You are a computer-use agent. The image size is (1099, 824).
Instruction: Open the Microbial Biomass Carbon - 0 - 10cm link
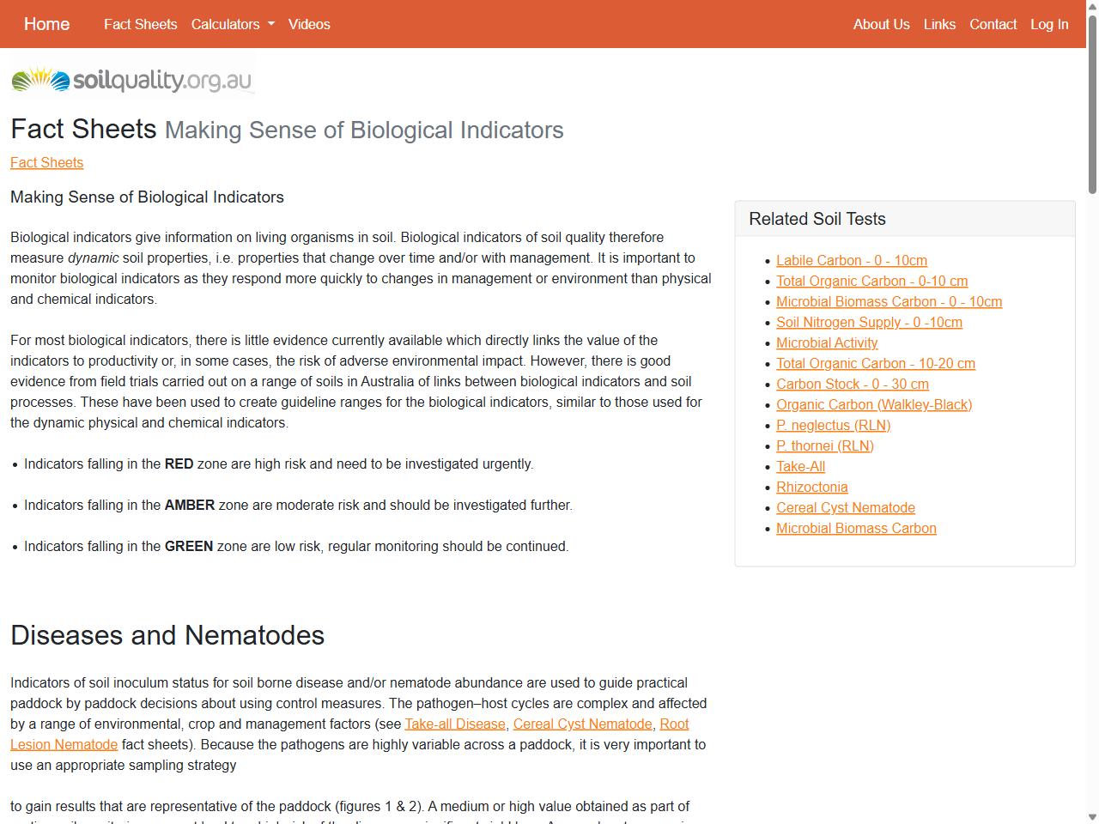pos(889,301)
